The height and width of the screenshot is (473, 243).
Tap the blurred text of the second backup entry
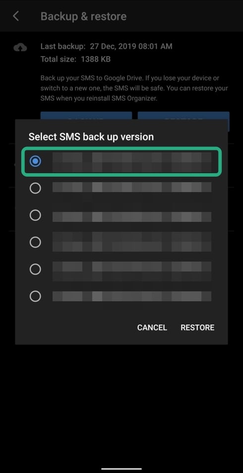click(132, 187)
